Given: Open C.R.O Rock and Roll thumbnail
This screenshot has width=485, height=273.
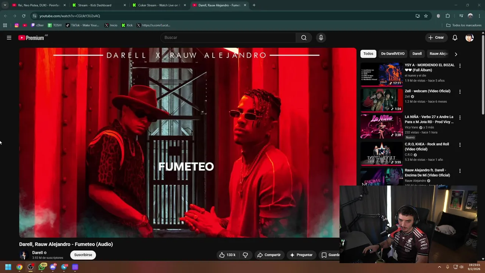Looking at the screenshot, I should tap(382, 154).
